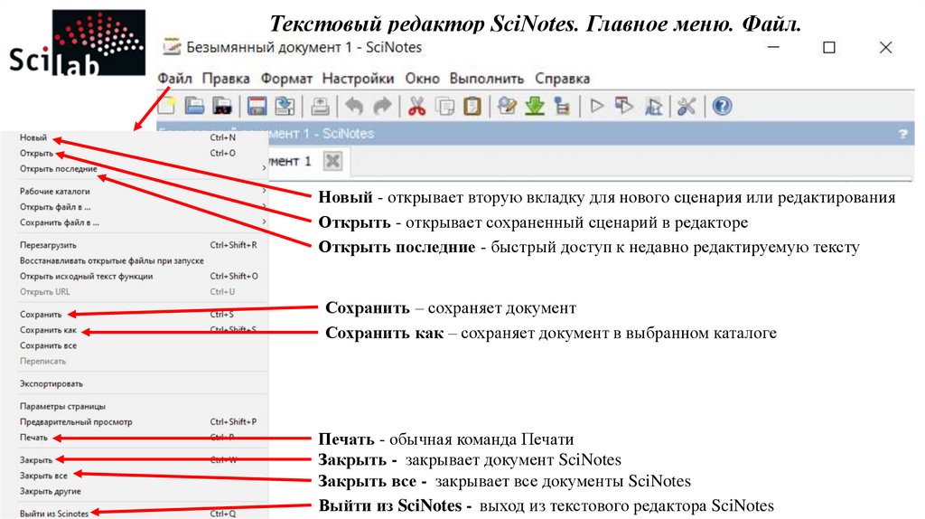Open the Справка menu
925x519 pixels.
click(x=562, y=79)
